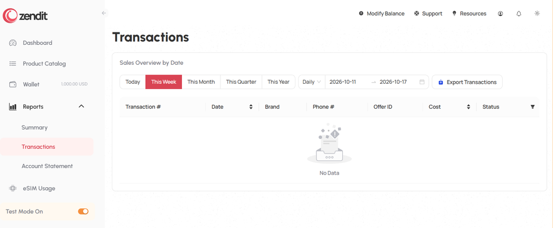The width and height of the screenshot is (553, 228).
Task: Click the Zendit logo
Action: [x=25, y=16]
